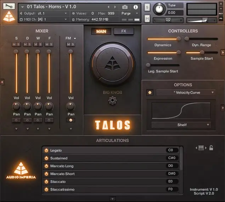The width and height of the screenshot is (225, 202).
Task: Open right arrow beside Options panel
Action: click(223, 108)
